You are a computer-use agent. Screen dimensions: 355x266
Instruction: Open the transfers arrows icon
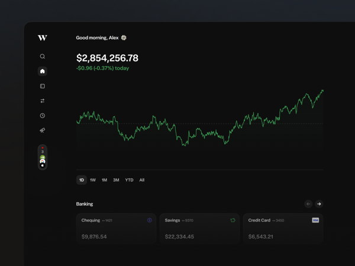click(x=42, y=101)
